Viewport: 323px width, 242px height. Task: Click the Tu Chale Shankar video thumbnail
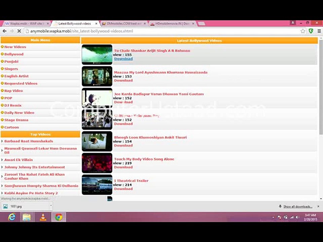[97, 54]
